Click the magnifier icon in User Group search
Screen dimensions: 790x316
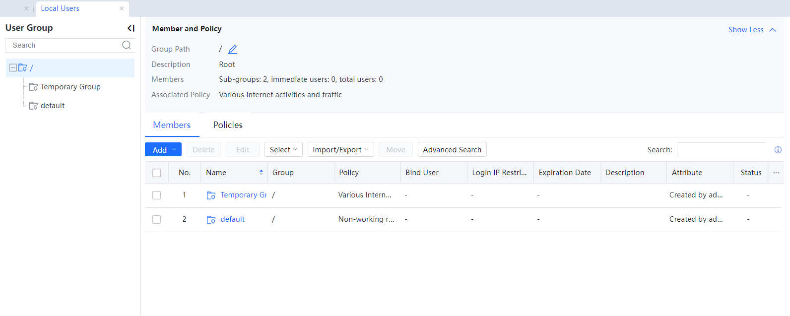point(127,45)
